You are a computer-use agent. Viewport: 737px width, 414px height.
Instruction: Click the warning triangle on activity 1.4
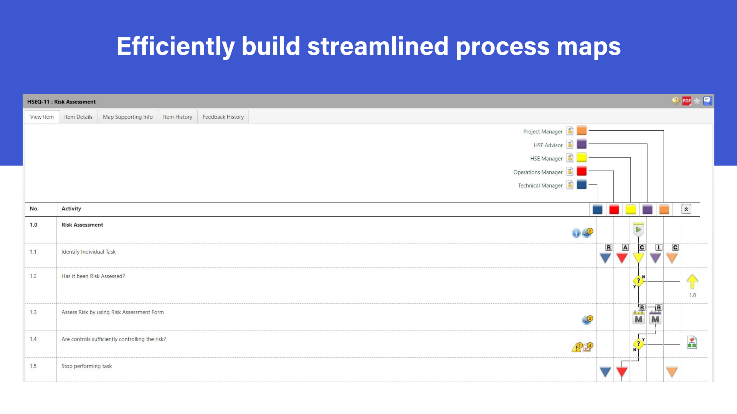577,347
